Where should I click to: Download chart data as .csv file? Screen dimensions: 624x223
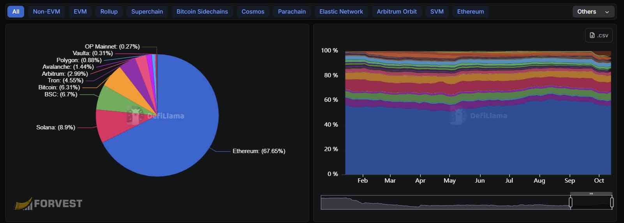[x=599, y=35]
